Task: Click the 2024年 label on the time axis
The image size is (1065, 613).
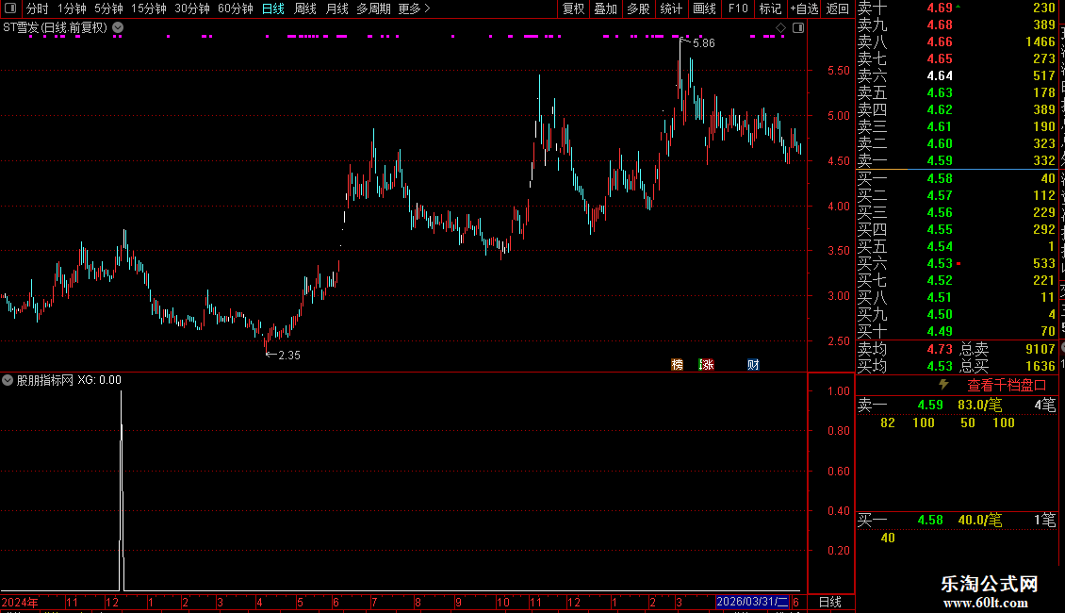Action: (20, 602)
